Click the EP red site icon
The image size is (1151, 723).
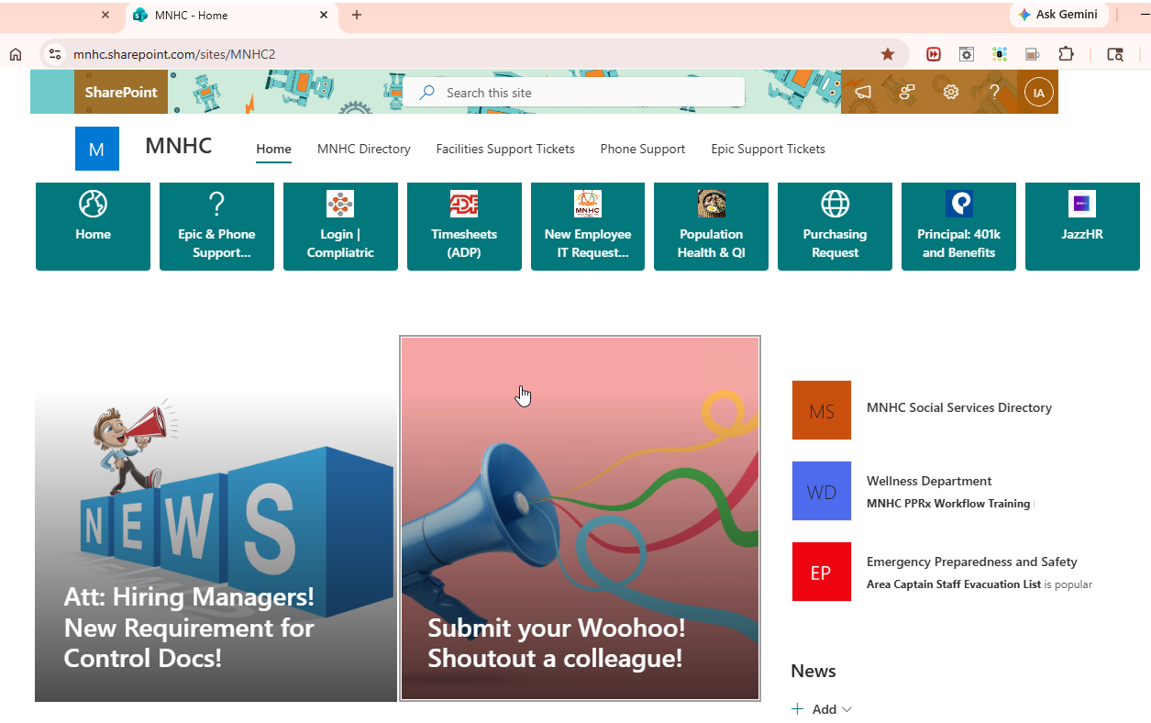click(822, 572)
